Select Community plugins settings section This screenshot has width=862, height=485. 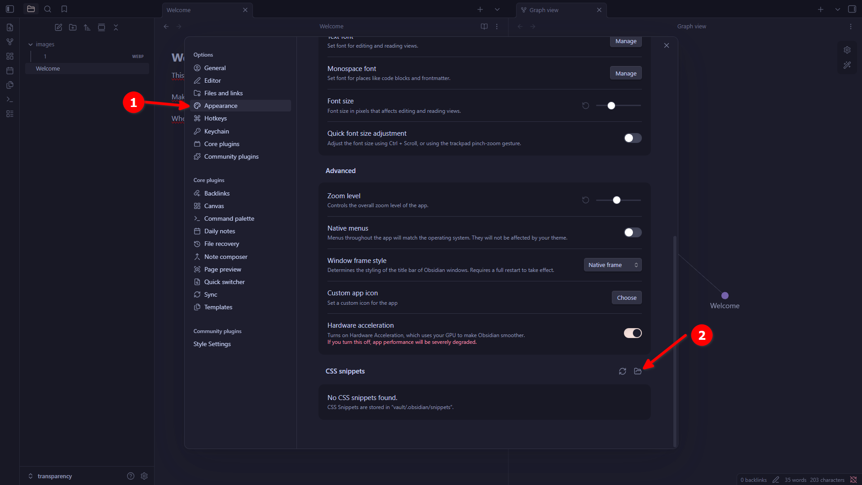coord(231,156)
